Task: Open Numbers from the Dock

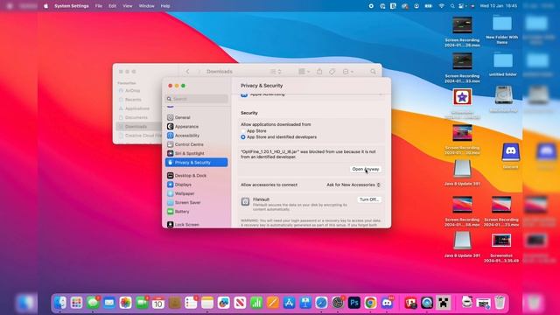Action: 256,303
